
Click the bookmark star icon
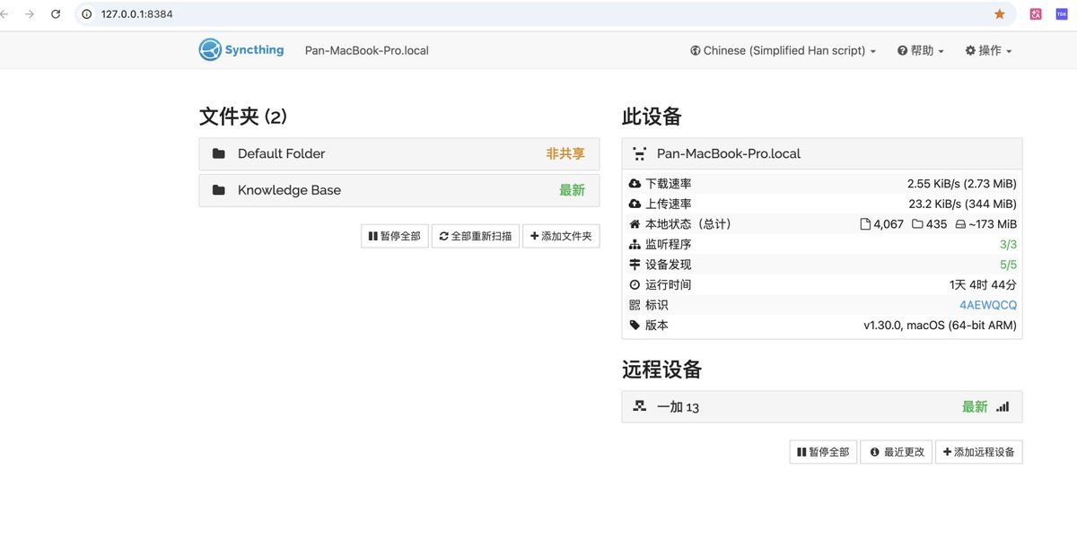tap(1000, 14)
